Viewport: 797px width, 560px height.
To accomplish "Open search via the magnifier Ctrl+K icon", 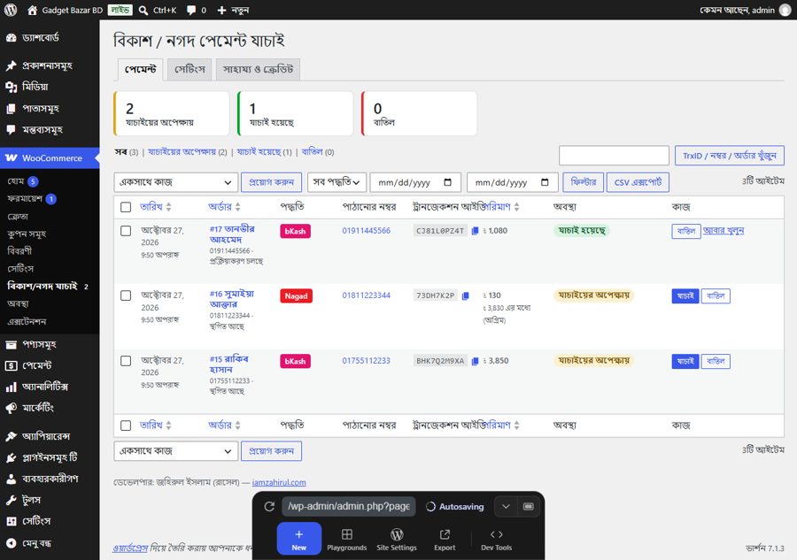I will tap(143, 10).
